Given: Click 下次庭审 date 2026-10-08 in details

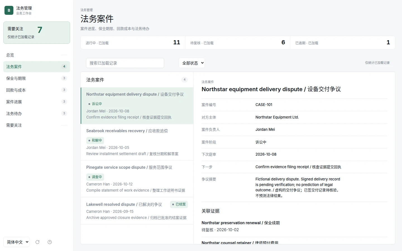Looking at the screenshot, I should 266,154.
